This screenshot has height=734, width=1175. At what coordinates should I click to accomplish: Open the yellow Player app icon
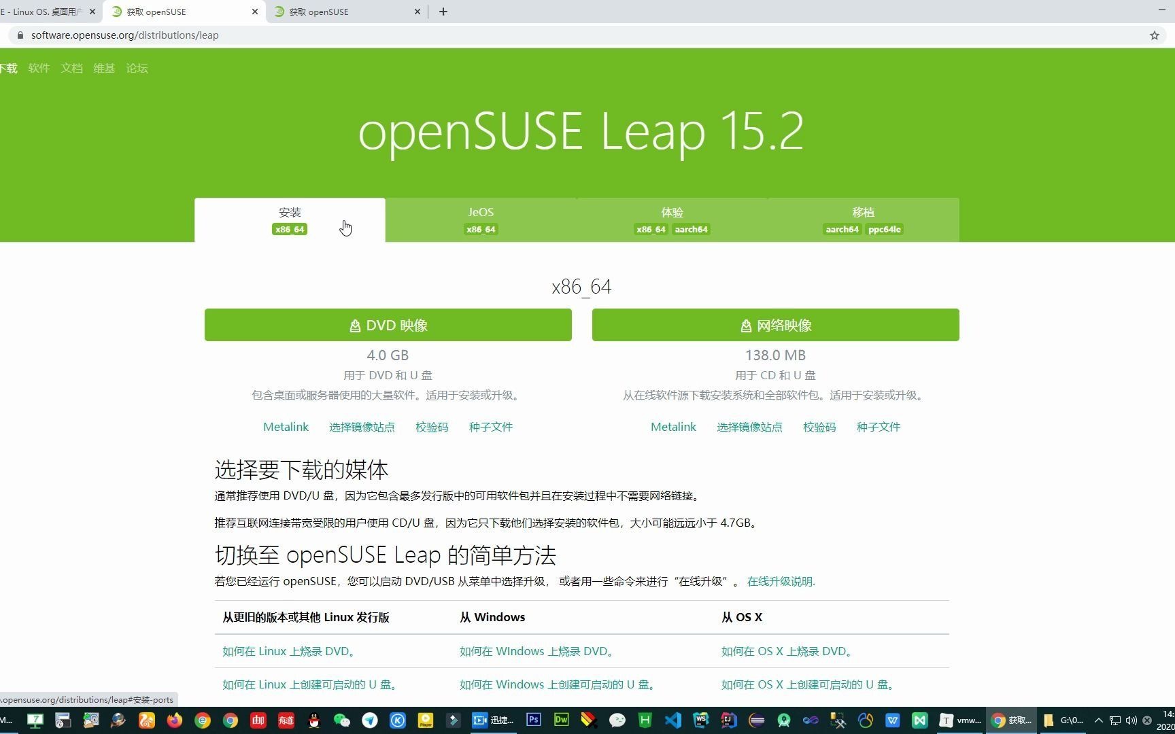[426, 720]
